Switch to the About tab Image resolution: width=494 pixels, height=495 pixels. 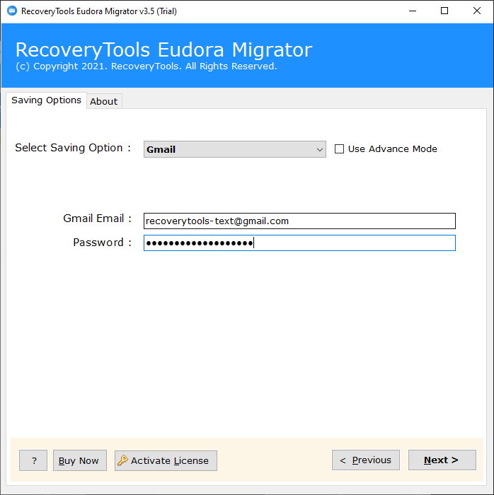tap(104, 101)
